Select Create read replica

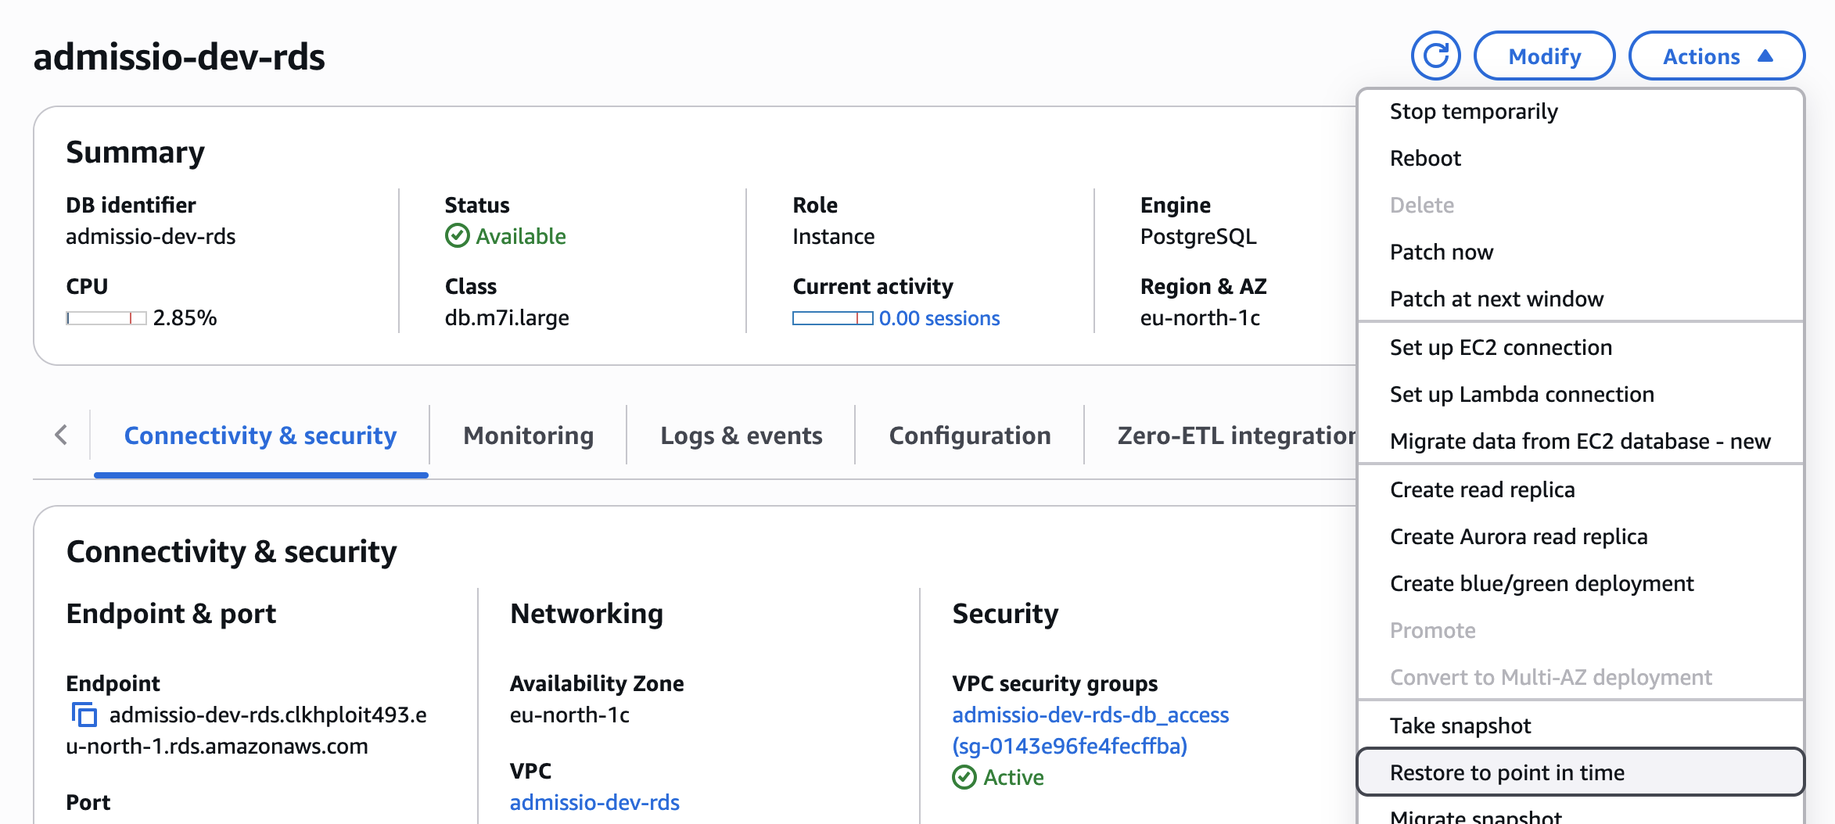point(1482,489)
